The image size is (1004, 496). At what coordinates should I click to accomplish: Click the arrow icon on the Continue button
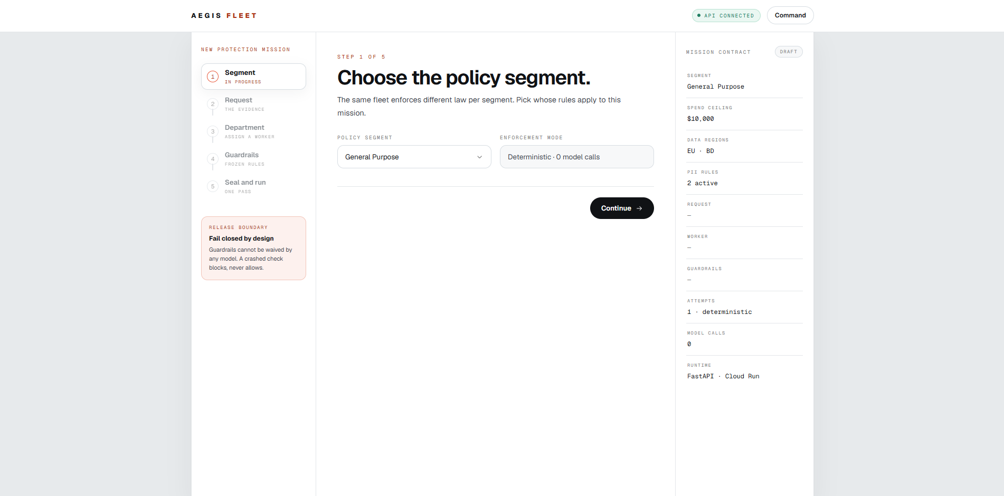639,208
